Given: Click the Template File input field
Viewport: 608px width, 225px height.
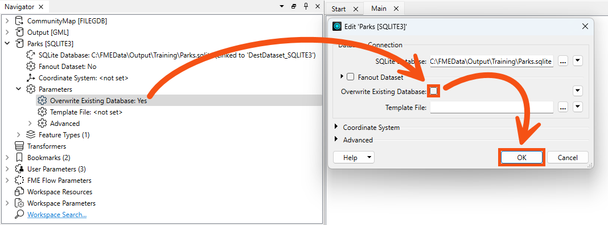Looking at the screenshot, I should coord(492,107).
